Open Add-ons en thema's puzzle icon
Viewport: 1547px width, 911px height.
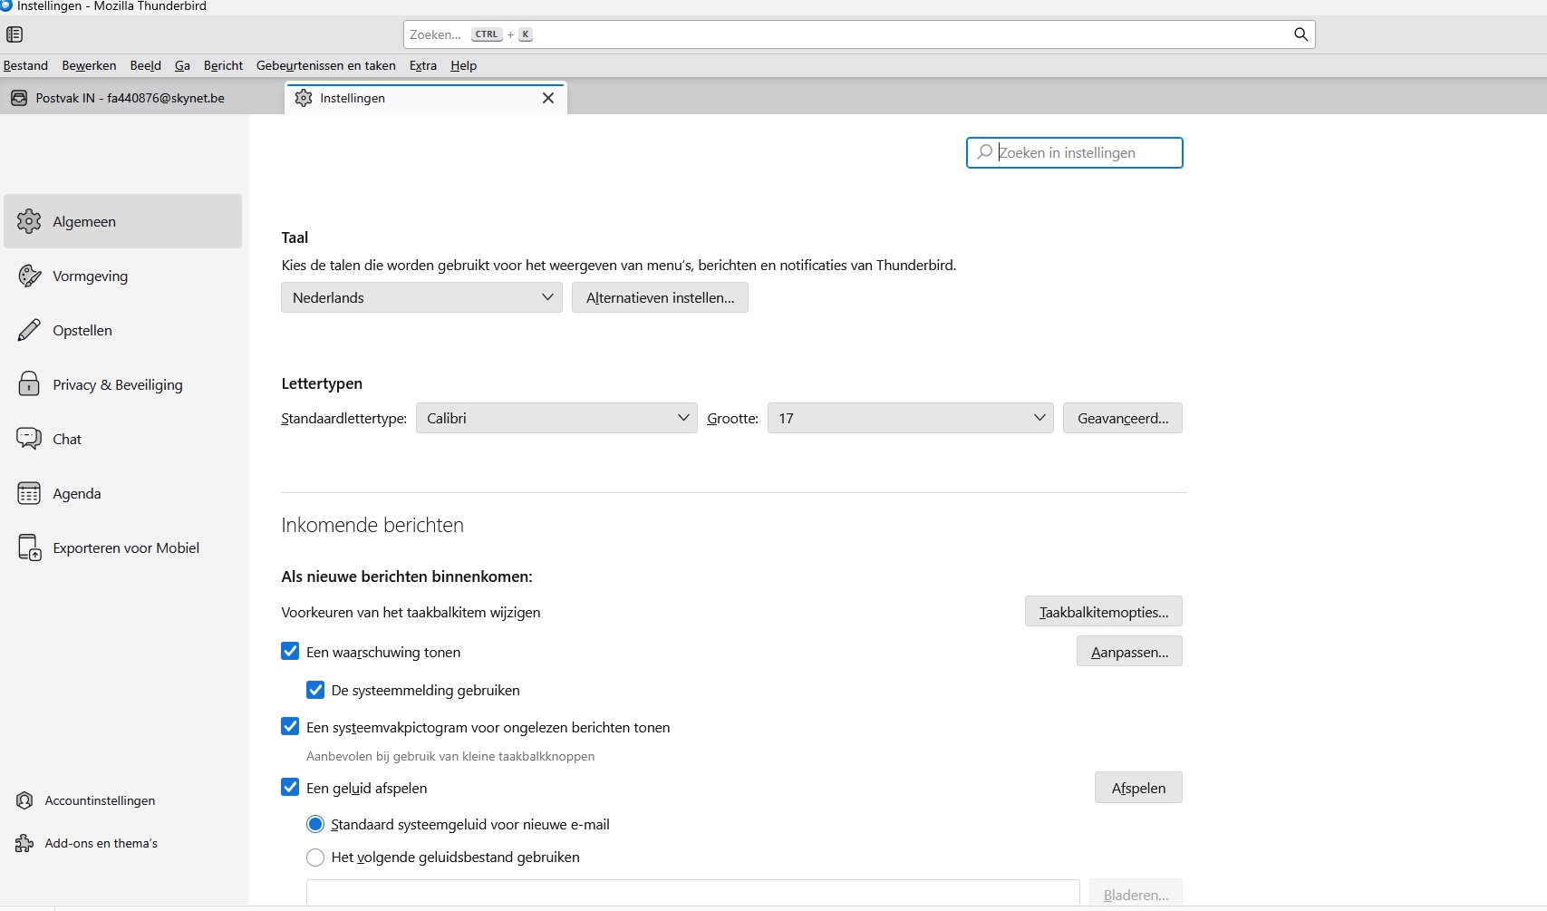[x=24, y=843]
